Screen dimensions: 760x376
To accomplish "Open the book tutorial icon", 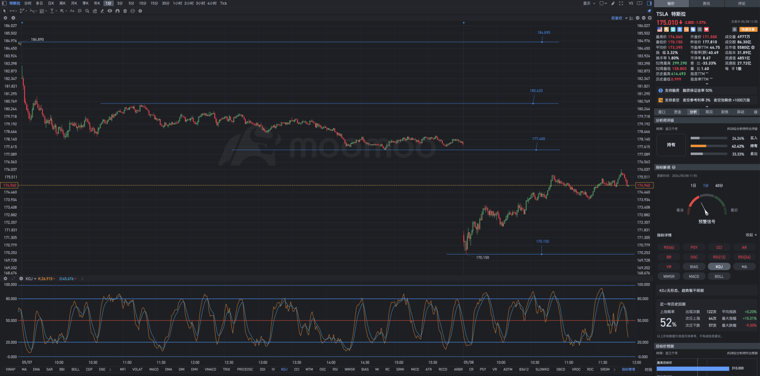I will pyautogui.click(x=639, y=3).
